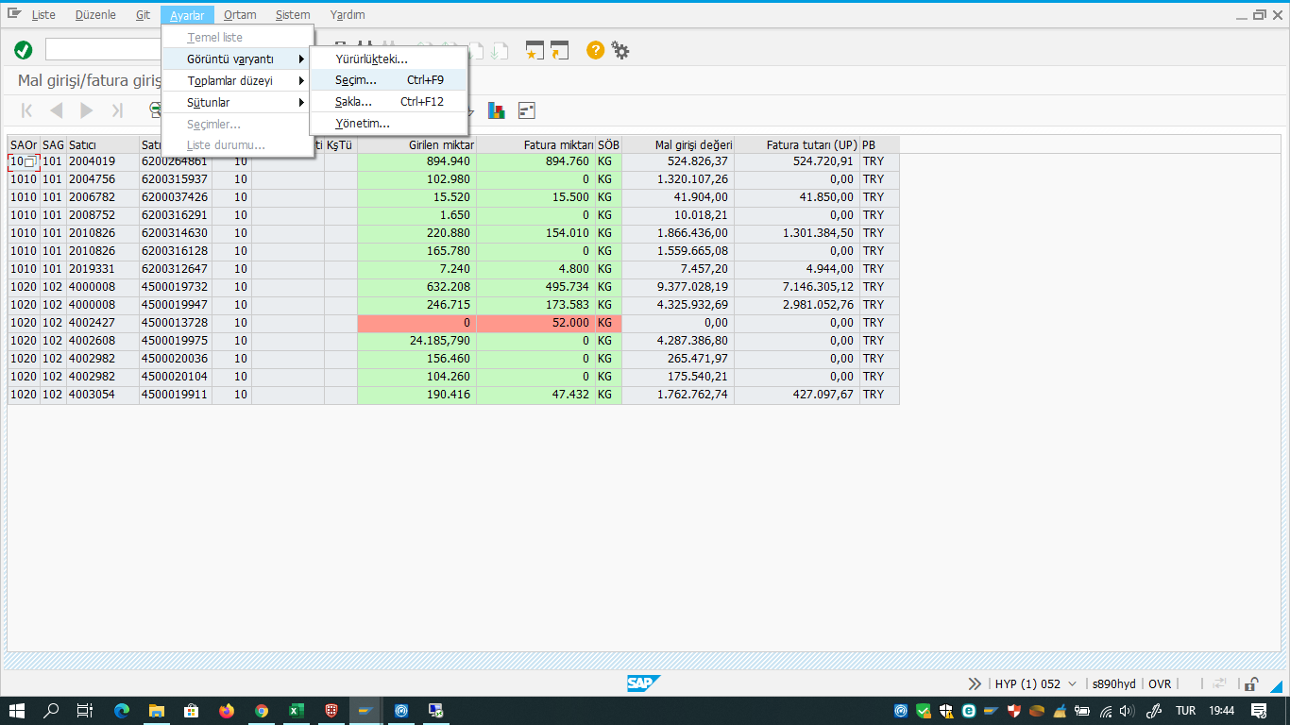The image size is (1290, 725).
Task: Open the Git menu
Action: coord(143,15)
